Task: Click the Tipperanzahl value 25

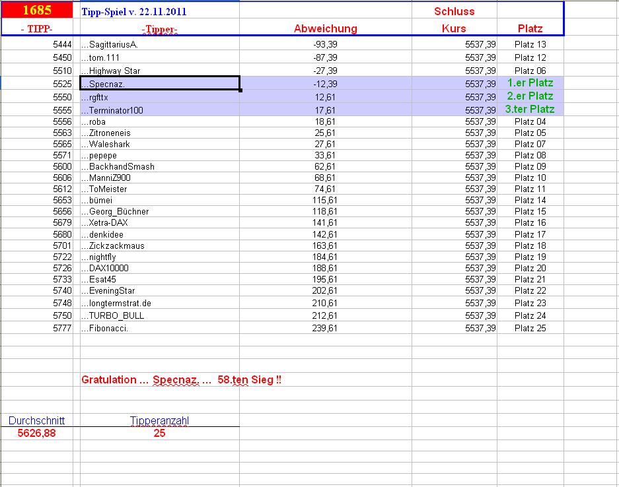Action: [159, 433]
